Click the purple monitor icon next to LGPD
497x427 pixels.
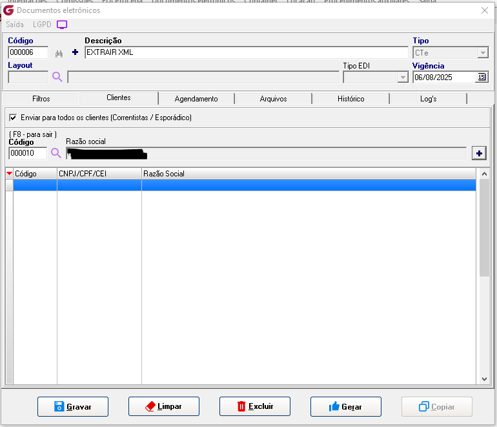[x=62, y=25]
